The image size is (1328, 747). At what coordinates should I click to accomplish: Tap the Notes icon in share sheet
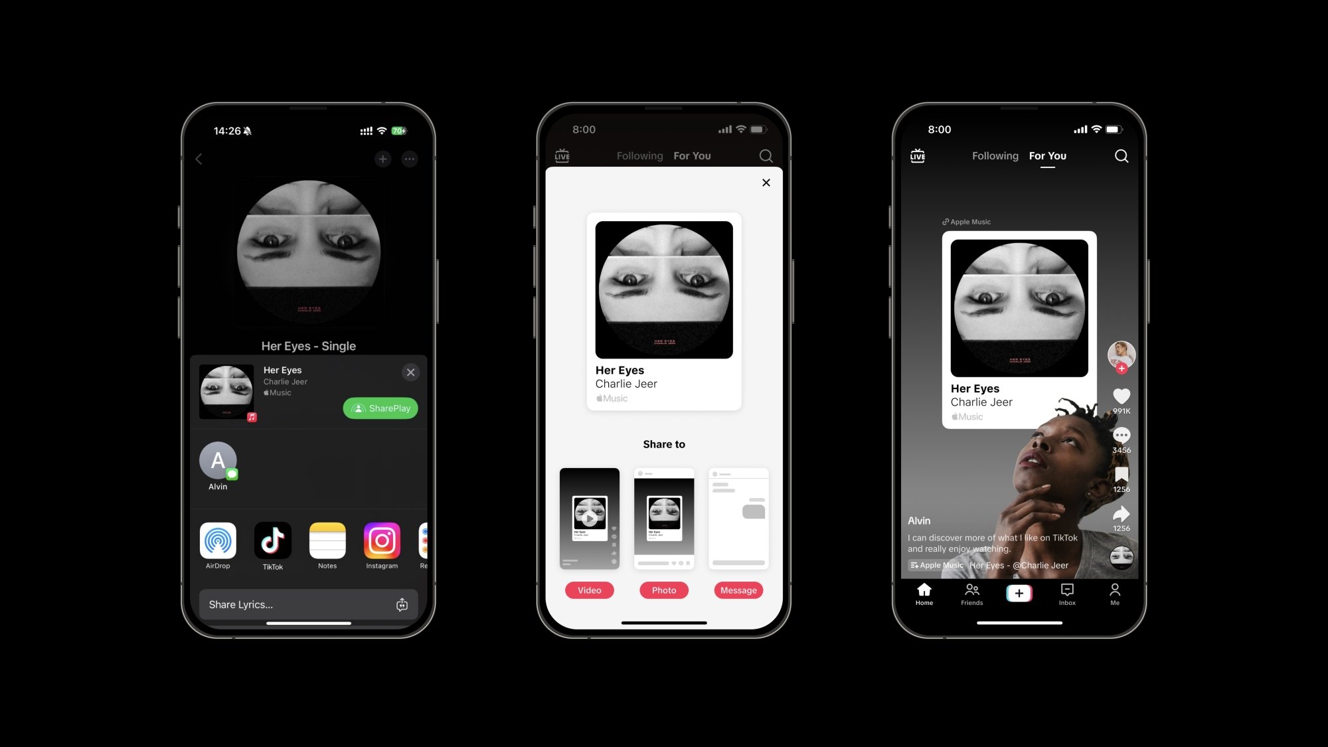[327, 541]
